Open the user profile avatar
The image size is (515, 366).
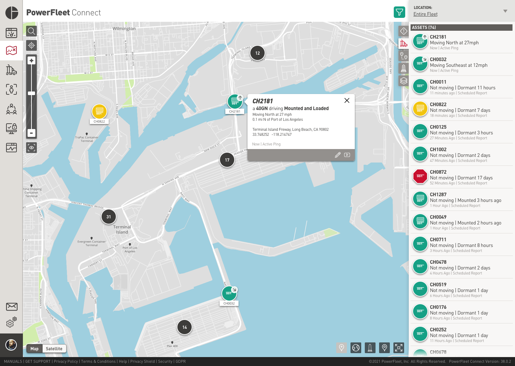tap(11, 345)
